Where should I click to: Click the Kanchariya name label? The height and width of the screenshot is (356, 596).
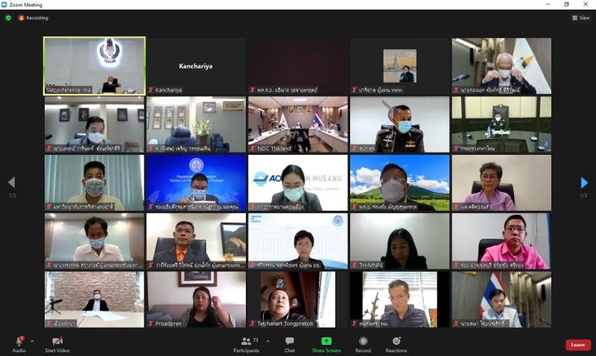click(168, 90)
